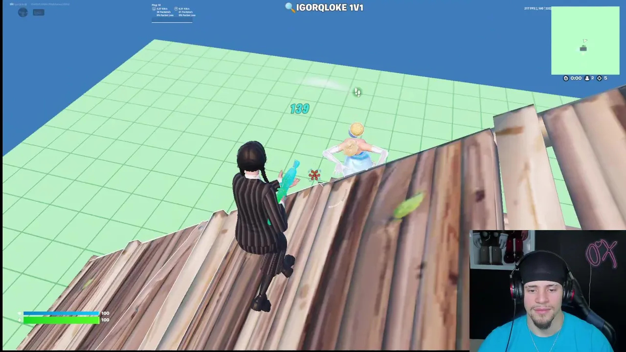Image resolution: width=626 pixels, height=352 pixels.
Task: Click the IGORQLOKE 1V1 title text
Action: pos(330,7)
